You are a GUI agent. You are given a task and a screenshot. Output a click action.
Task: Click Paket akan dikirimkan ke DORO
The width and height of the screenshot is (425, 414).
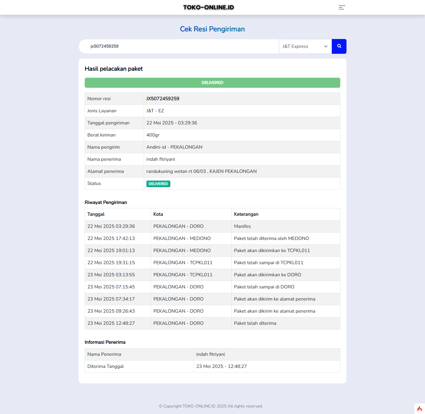pos(268,275)
